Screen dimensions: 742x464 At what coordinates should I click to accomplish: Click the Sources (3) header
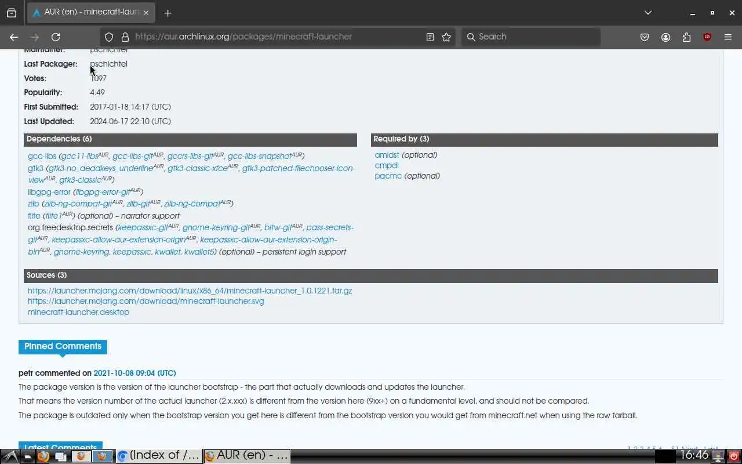(x=371, y=275)
